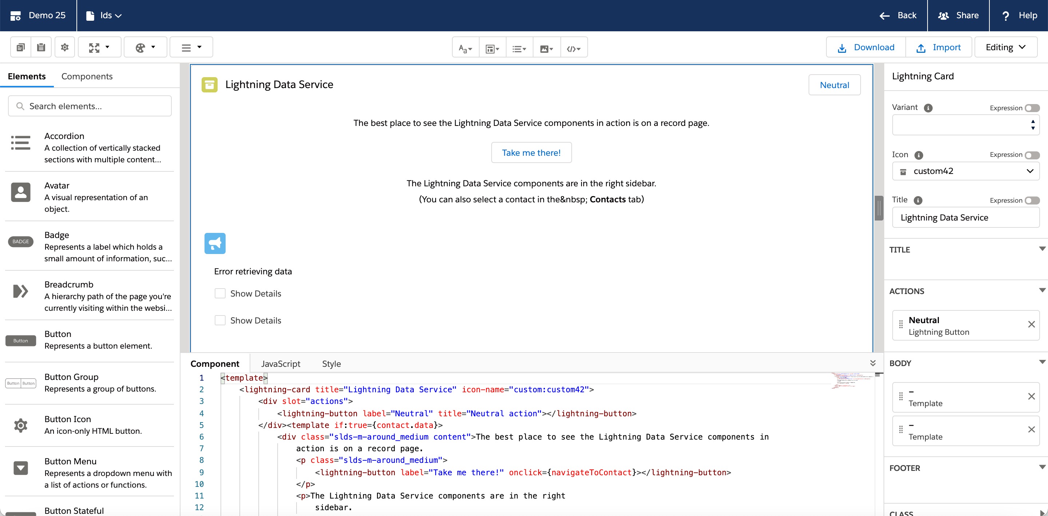Click the Import button
This screenshot has width=1048, height=516.
tap(938, 47)
